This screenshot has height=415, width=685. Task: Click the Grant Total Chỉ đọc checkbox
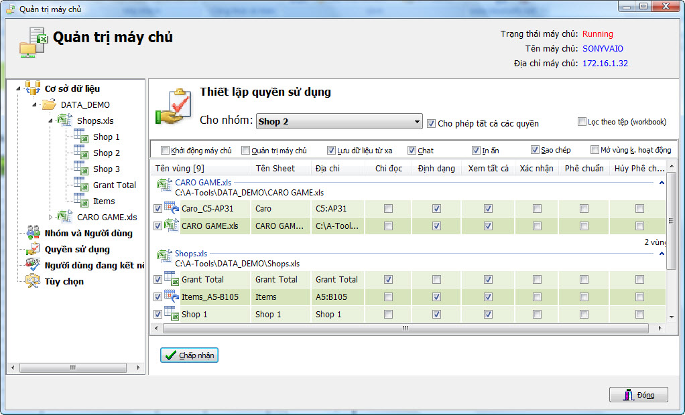pyautogui.click(x=388, y=279)
